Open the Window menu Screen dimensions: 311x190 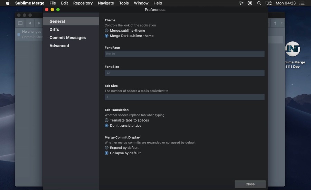point(141,3)
